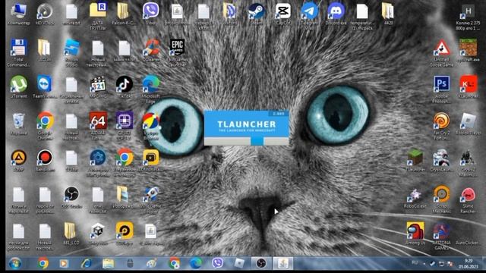Open the Unity Hub desktop shortcut
This screenshot has width=486, height=273.
98,234
